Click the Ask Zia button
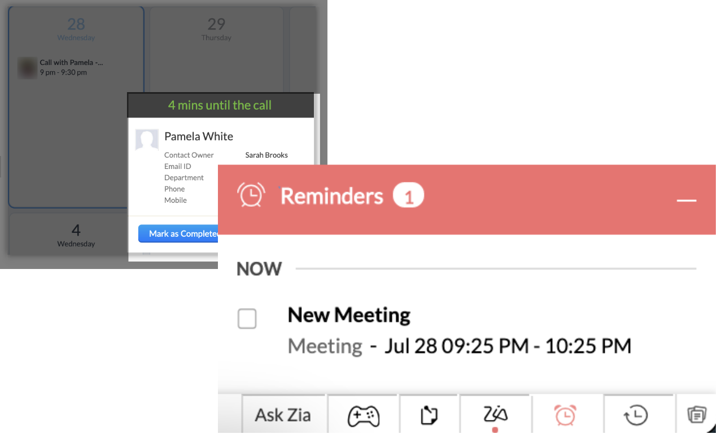Image resolution: width=717 pixels, height=434 pixels. (283, 415)
